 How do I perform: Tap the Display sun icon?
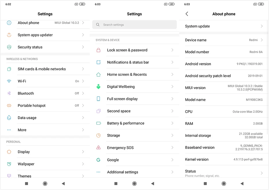pyautogui.click(x=9, y=152)
